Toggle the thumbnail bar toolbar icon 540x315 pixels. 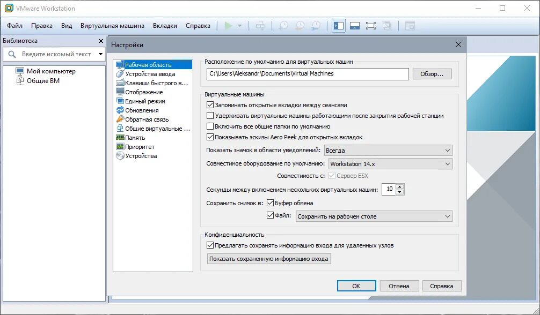click(x=355, y=26)
